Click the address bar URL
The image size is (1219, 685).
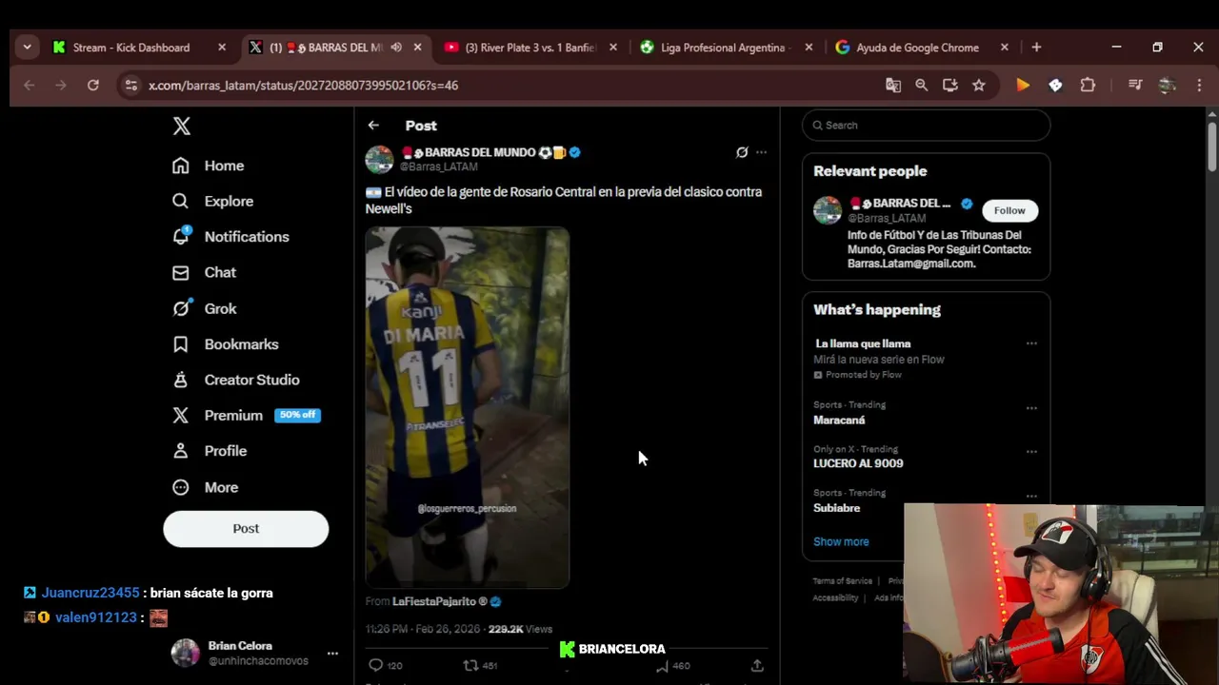coord(303,85)
